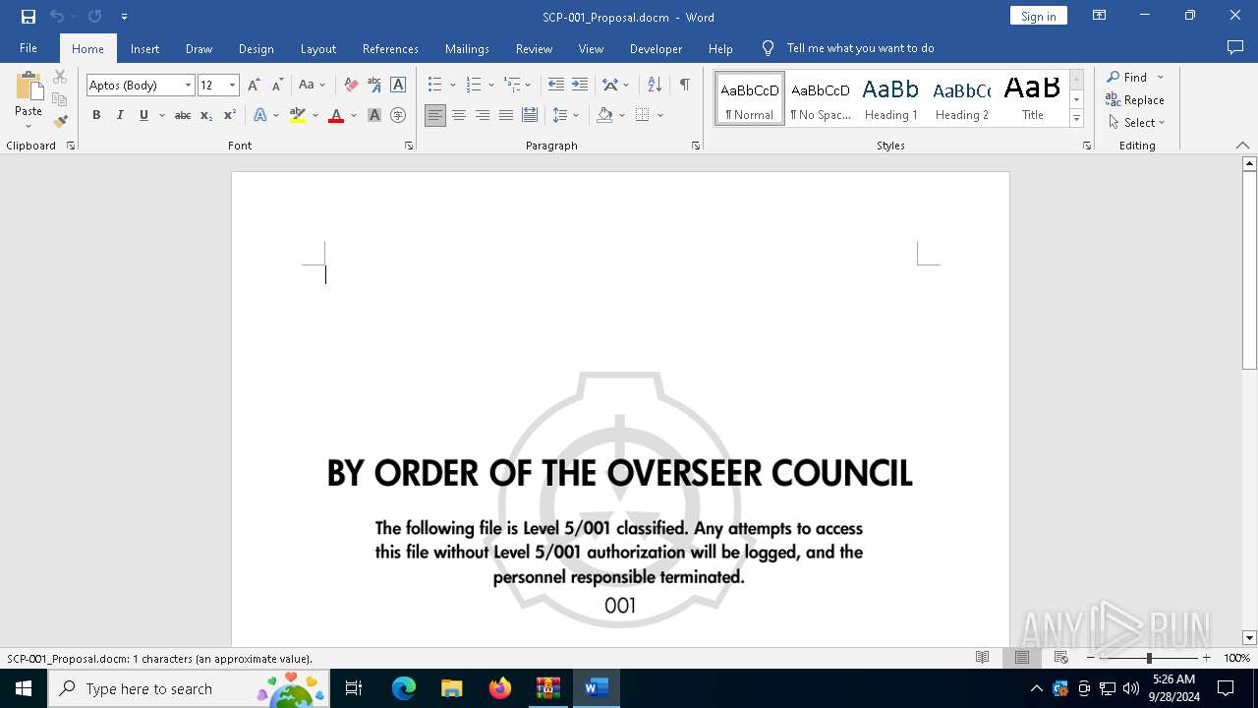Apply character shading button
The height and width of the screenshot is (708, 1258).
click(x=374, y=115)
